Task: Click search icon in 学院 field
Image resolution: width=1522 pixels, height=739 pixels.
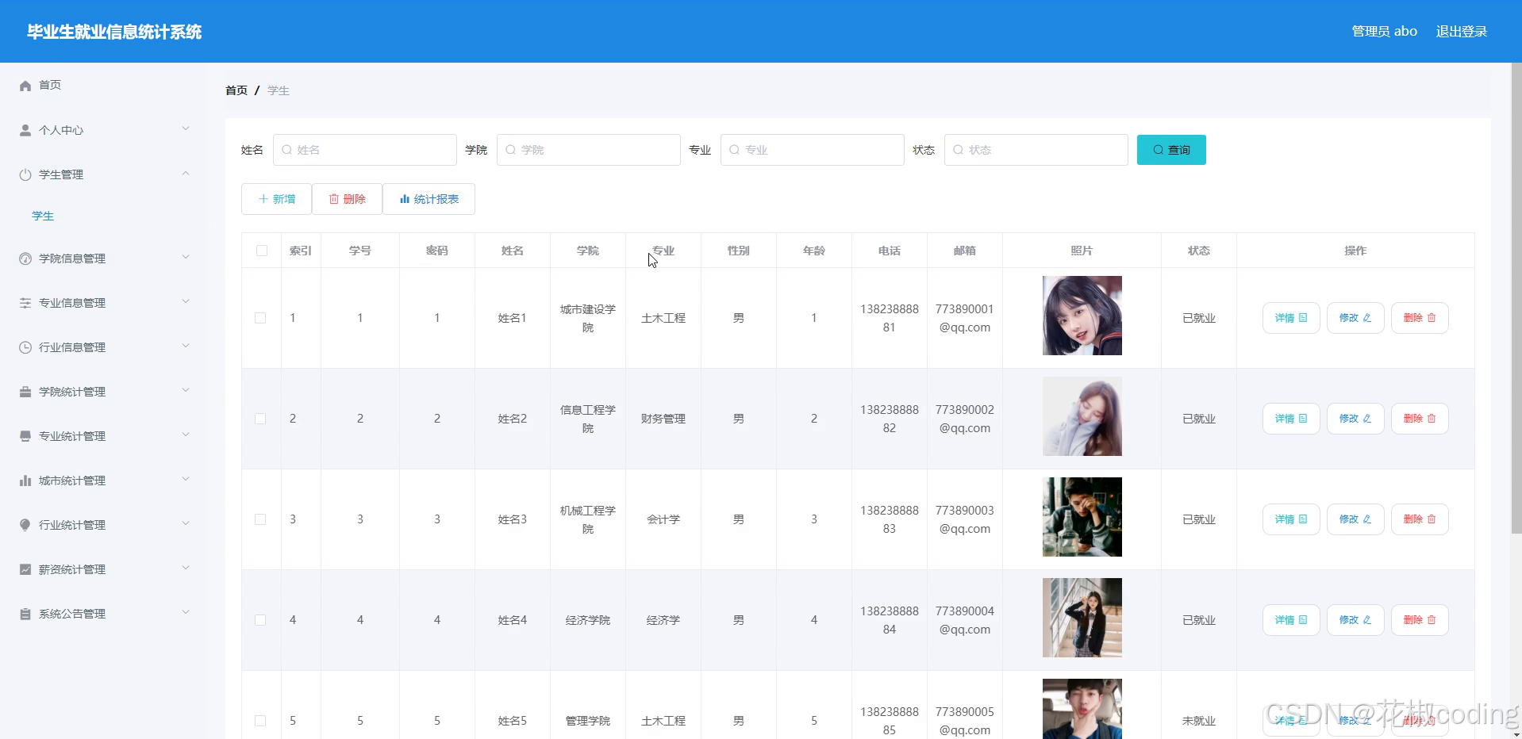Action: tap(510, 150)
